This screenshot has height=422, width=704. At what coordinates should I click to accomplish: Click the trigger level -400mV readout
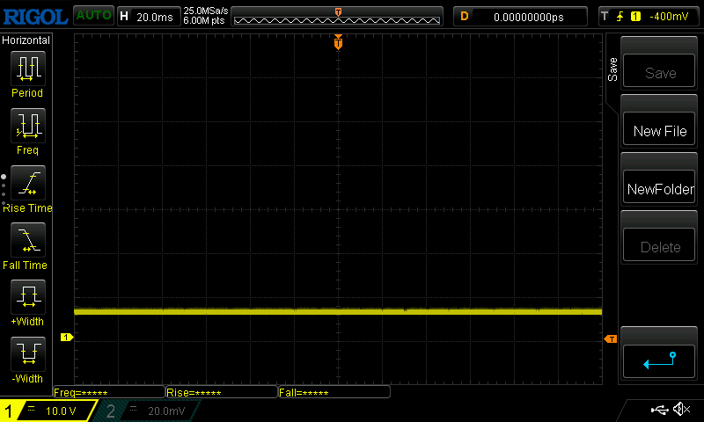[x=669, y=17]
